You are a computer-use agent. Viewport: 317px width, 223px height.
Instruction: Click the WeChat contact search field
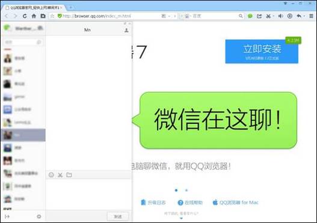23,42
